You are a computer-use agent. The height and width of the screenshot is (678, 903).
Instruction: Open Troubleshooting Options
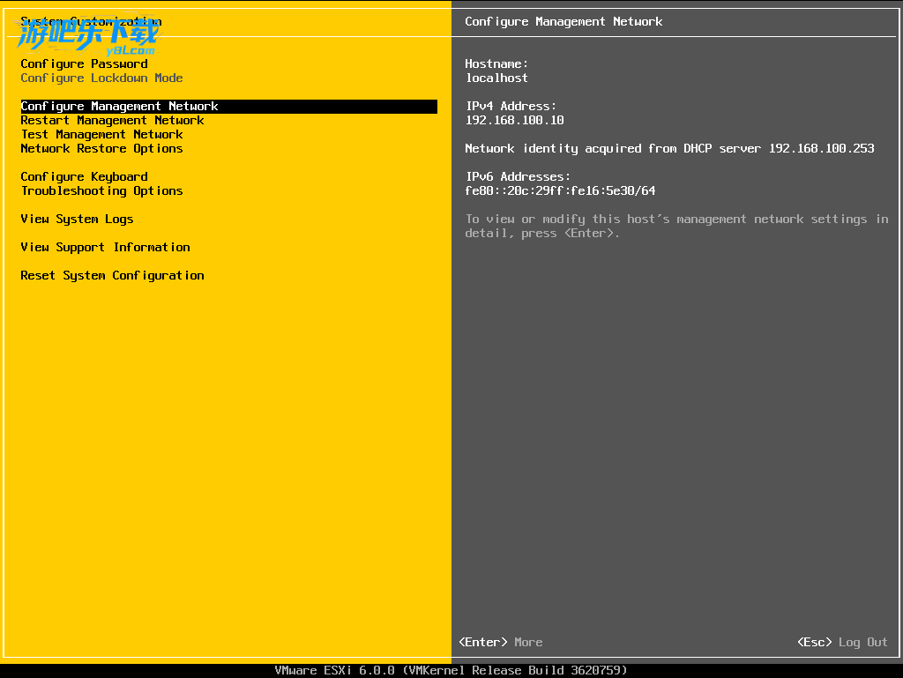tap(101, 190)
